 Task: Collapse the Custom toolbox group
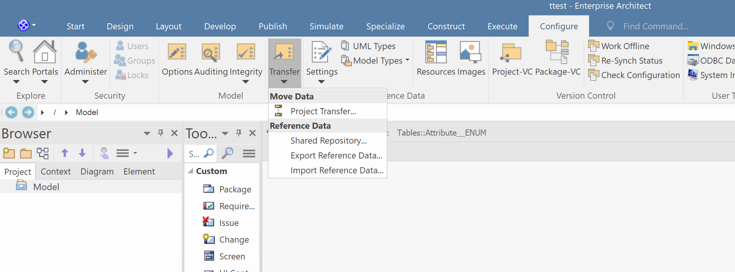pos(190,171)
